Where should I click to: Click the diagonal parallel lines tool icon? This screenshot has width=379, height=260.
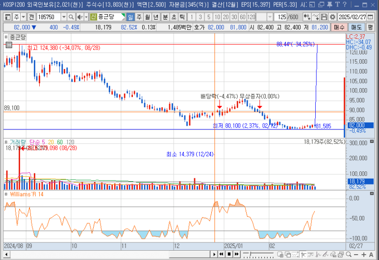[326, 254]
